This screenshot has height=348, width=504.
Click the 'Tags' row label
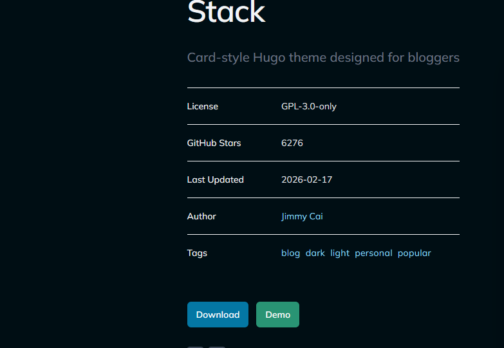[197, 253]
